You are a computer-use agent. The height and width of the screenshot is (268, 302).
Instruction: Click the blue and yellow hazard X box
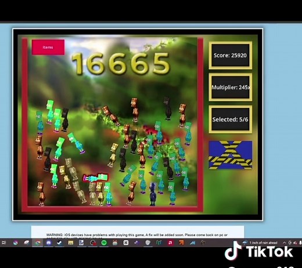point(231,155)
